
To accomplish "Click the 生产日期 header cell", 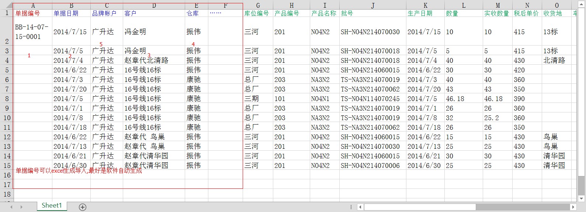I will [425, 13].
